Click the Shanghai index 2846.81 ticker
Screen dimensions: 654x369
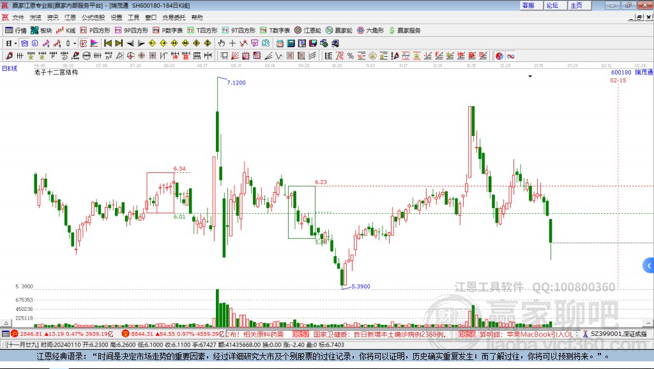click(62, 334)
